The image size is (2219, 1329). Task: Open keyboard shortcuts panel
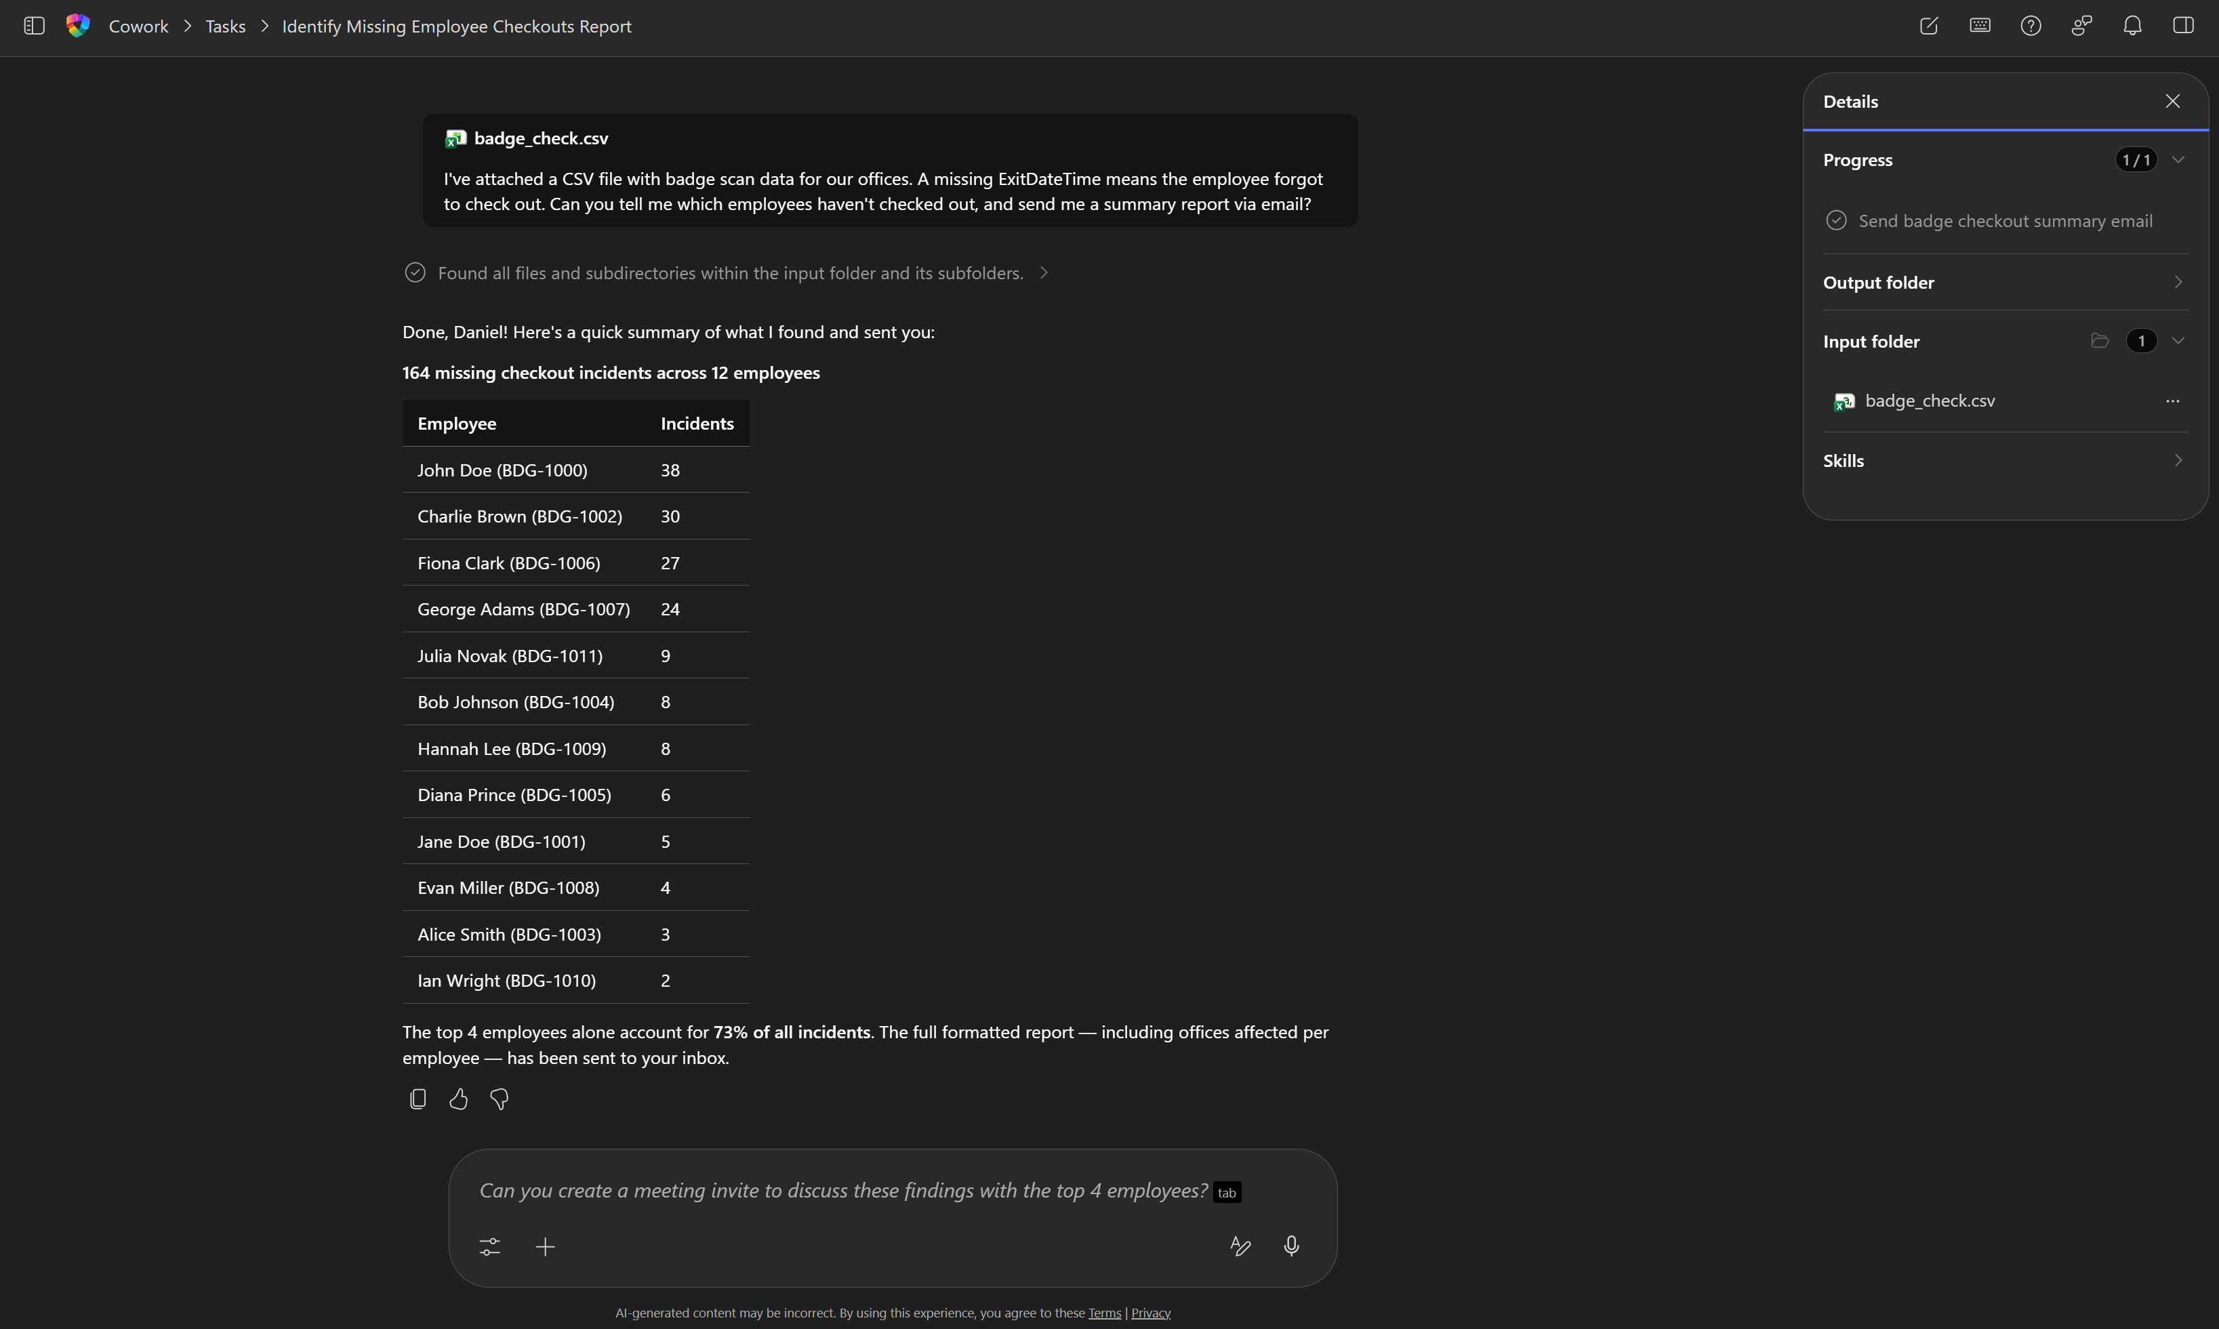click(x=1980, y=26)
